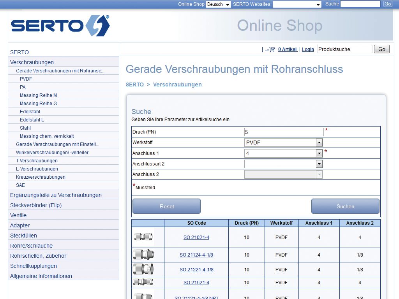Image resolution: width=399 pixels, height=299 pixels.
Task: Open the shopping cart icon
Action: pos(270,49)
